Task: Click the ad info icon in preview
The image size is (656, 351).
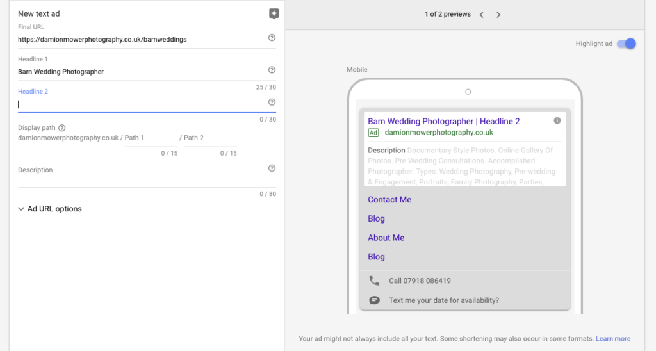Action: coord(557,120)
